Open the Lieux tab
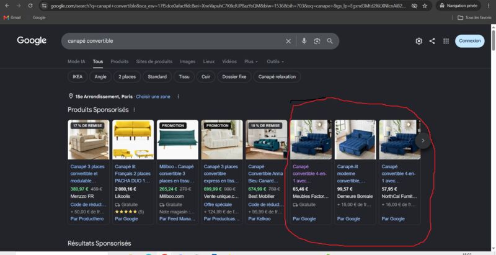This screenshot has height=255, width=496. coord(209,61)
